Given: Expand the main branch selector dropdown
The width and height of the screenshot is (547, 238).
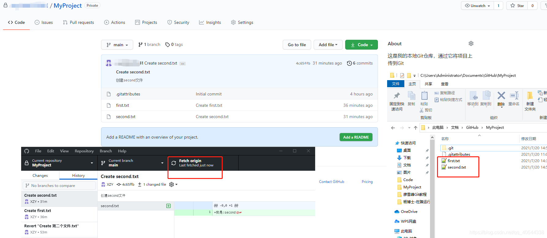Looking at the screenshot, I should pyautogui.click(x=117, y=45).
